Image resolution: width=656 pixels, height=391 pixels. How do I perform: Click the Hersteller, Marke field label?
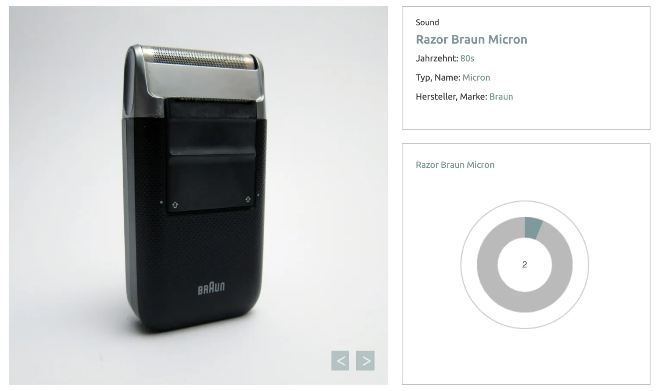(451, 97)
